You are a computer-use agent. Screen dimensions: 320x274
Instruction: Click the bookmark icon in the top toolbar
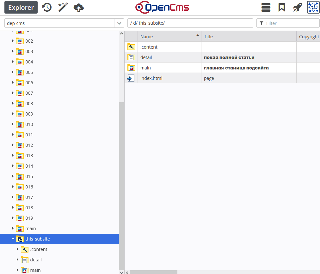click(x=281, y=7)
